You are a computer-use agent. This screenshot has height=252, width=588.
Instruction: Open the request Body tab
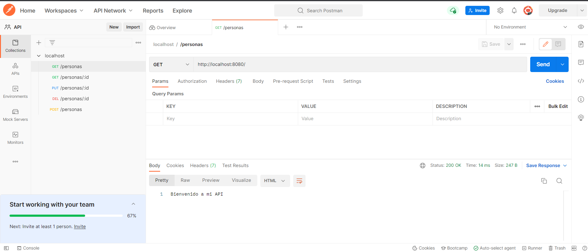click(x=258, y=81)
